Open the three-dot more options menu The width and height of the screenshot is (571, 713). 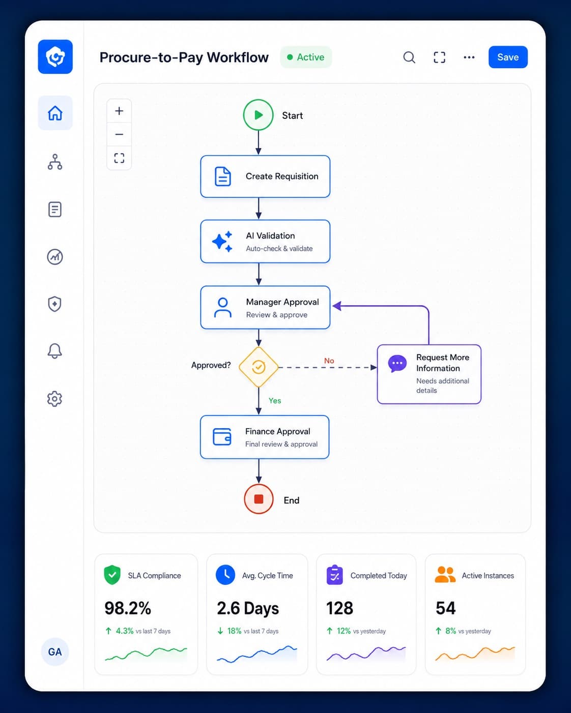coord(469,57)
